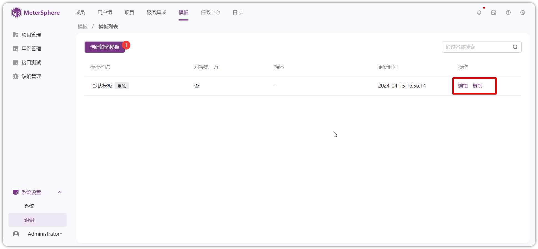Open 项目管理 in the sidebar
The height and width of the screenshot is (249, 538).
31,35
